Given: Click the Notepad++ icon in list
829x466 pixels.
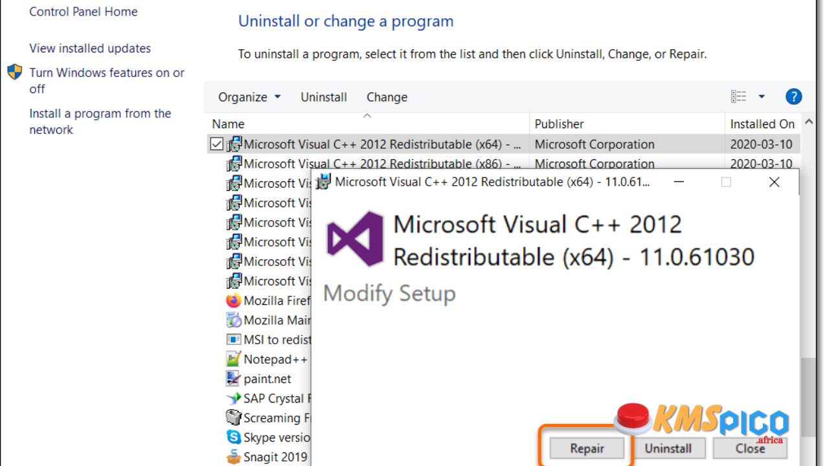Looking at the screenshot, I should click(234, 359).
